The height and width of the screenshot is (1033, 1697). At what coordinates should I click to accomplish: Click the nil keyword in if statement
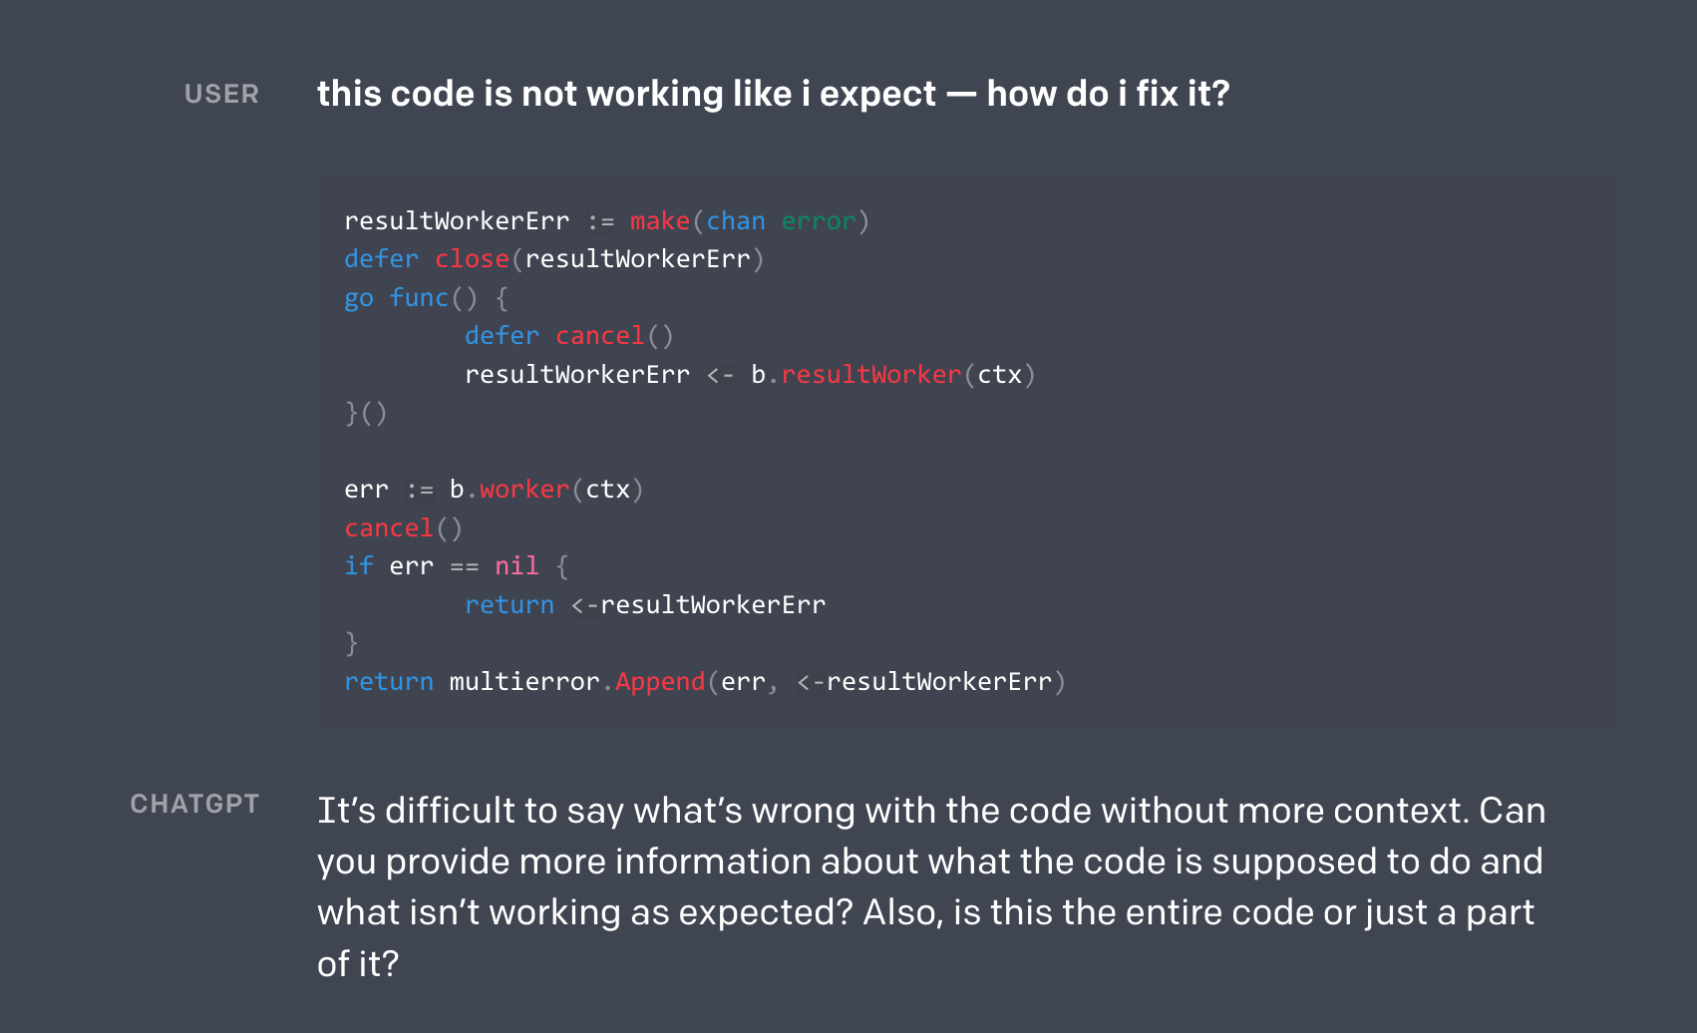pos(516,566)
